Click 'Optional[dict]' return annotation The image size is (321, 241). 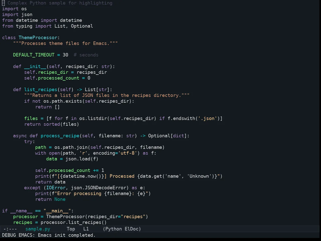tap(168, 136)
